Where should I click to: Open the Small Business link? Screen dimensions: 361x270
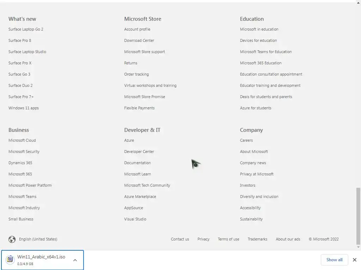click(21, 219)
